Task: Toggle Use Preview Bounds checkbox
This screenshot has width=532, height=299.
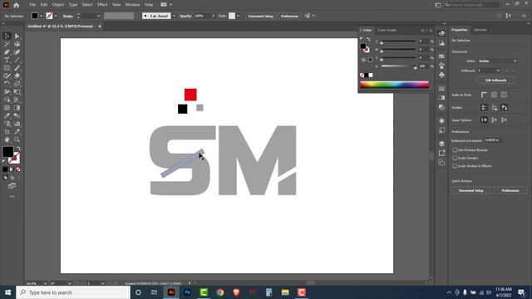Action: pos(455,149)
